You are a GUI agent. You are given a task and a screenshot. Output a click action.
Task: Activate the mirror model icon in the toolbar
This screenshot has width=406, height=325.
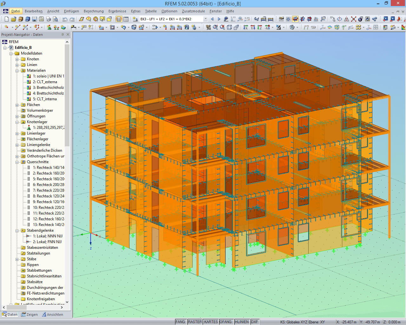click(346, 19)
